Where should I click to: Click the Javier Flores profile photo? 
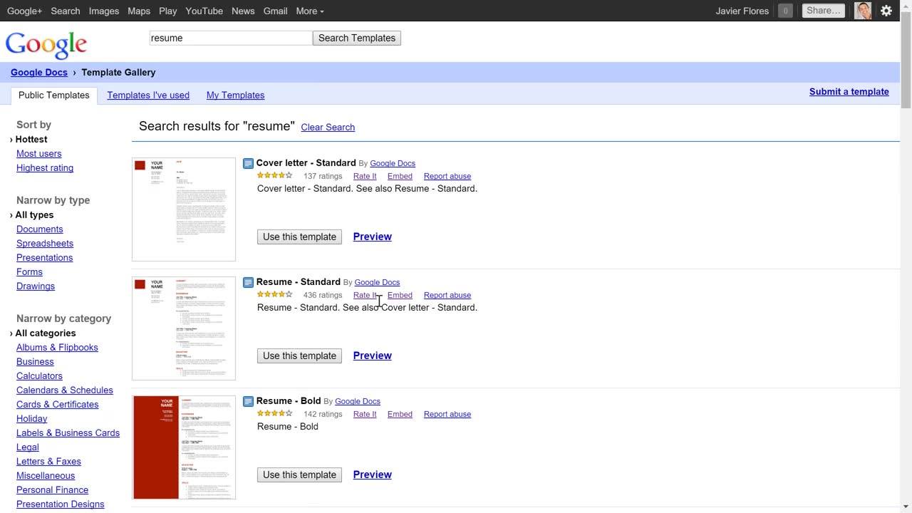point(863,11)
